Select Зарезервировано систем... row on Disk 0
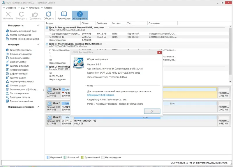233x167 pixels. pos(137,34)
